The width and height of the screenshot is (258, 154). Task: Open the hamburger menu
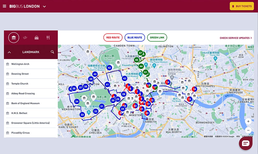4,6
